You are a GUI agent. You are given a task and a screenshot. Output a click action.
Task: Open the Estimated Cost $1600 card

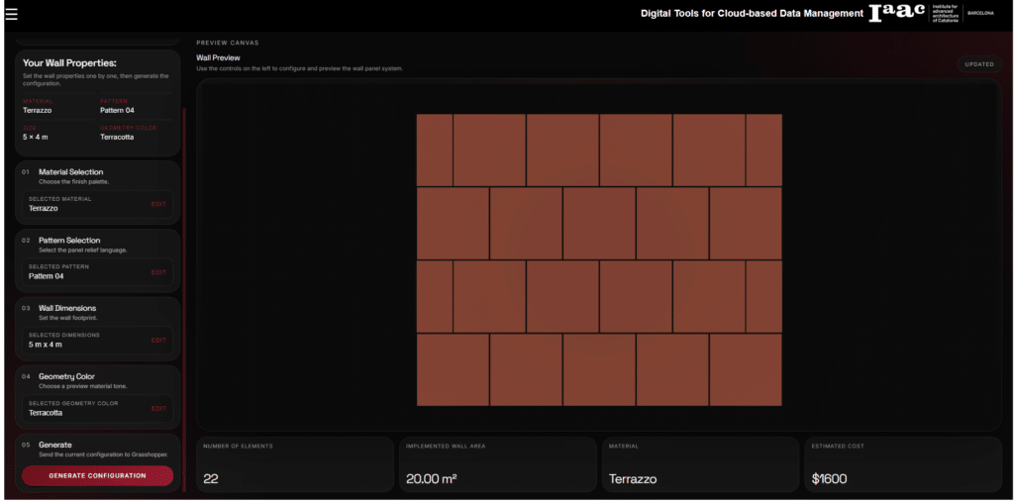click(902, 463)
